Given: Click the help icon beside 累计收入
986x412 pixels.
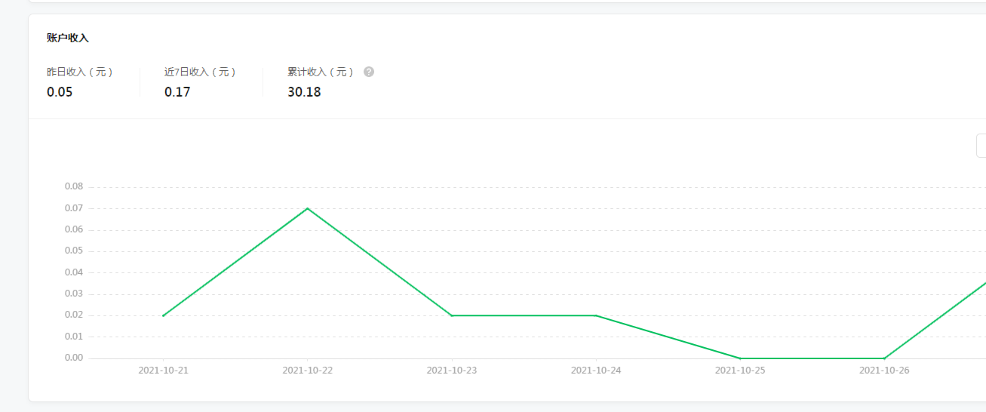Looking at the screenshot, I should click(369, 72).
